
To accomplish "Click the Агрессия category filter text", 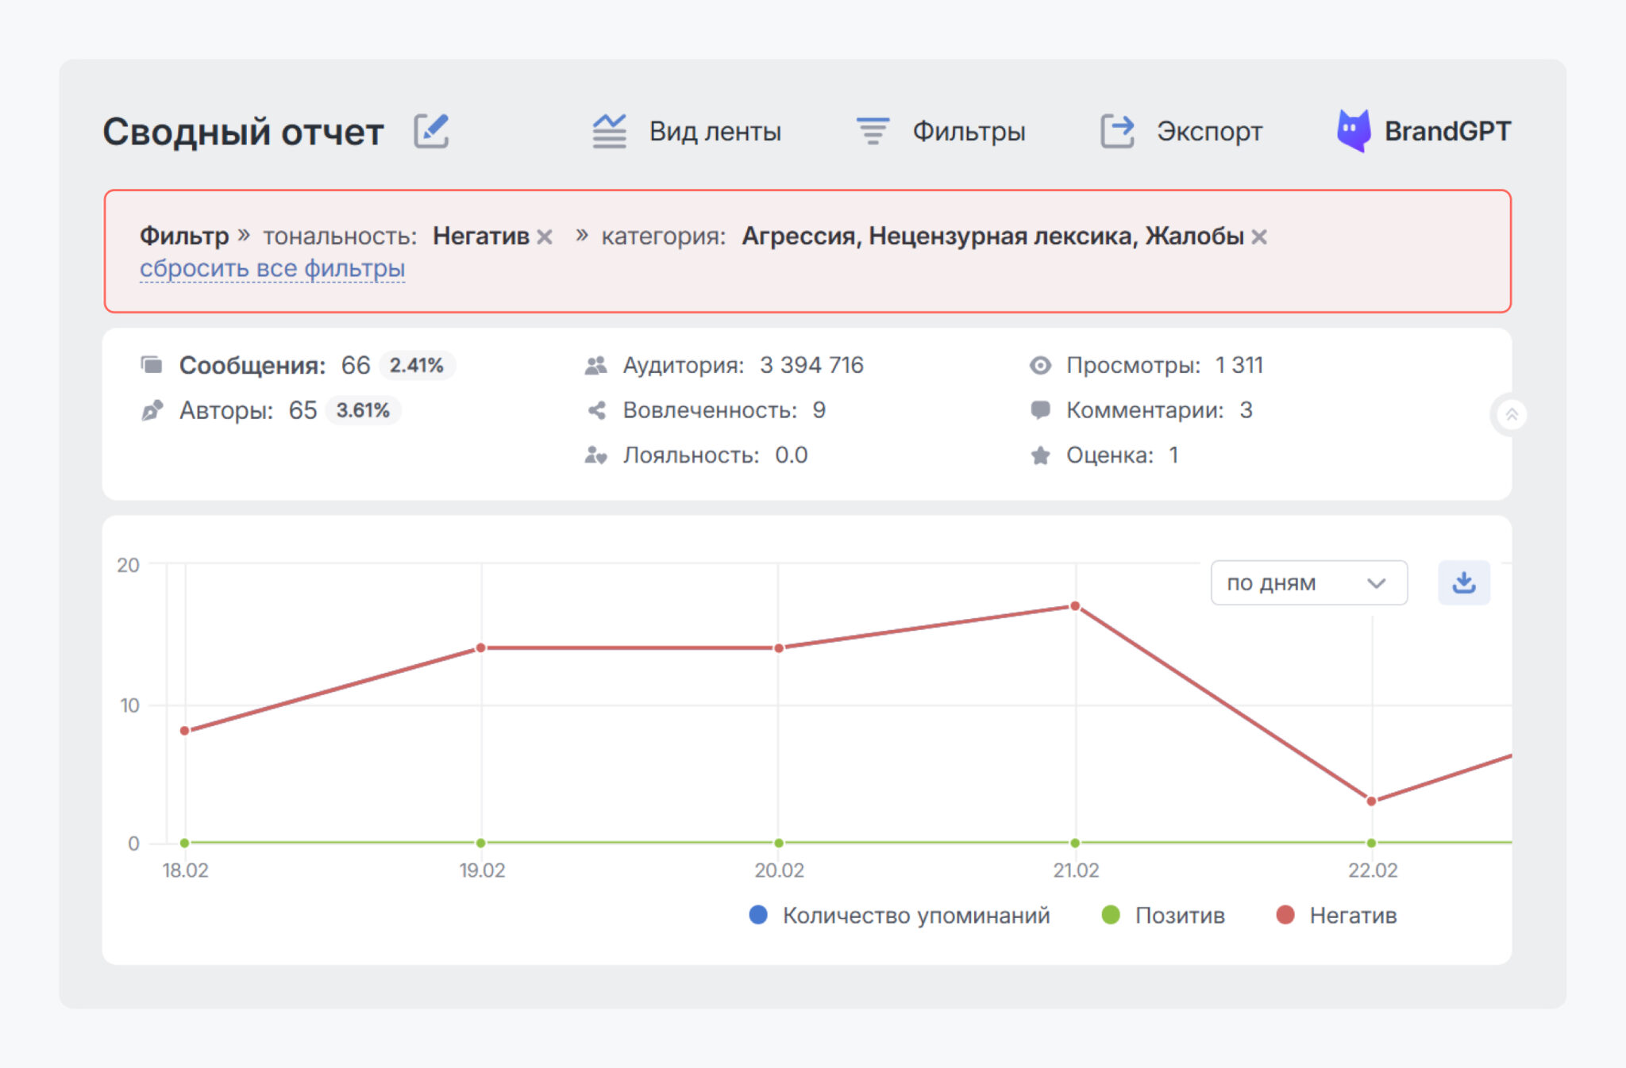I will point(799,236).
